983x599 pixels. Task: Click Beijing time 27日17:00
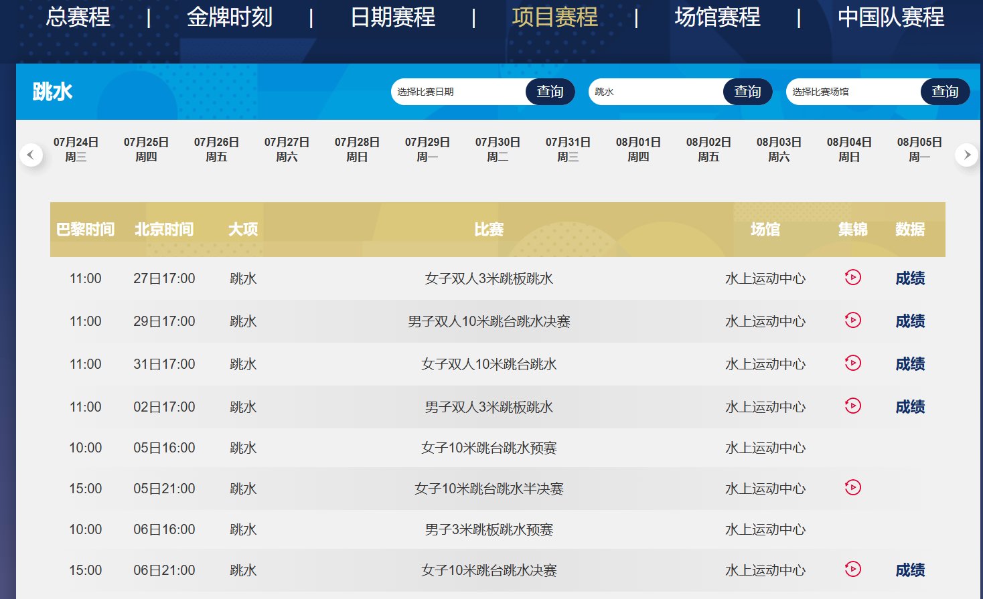click(164, 278)
